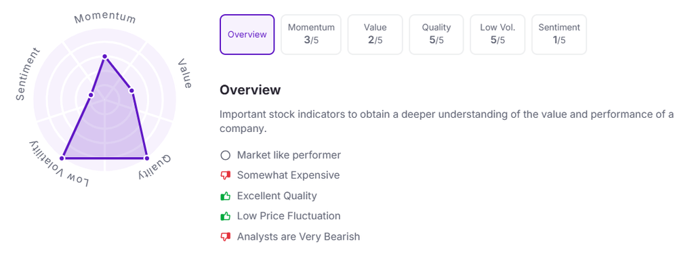
Task: Open the Momentum 3/5 tab
Action: [311, 35]
